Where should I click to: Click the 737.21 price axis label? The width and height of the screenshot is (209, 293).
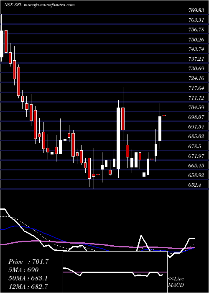pyautogui.click(x=196, y=59)
